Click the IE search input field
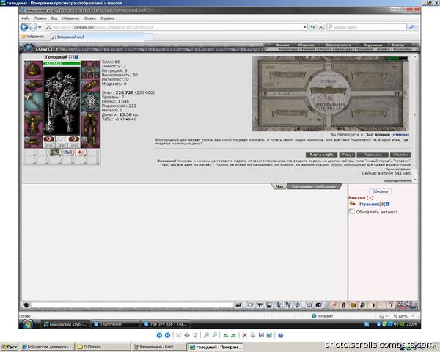The width and height of the screenshot is (440, 352). pyautogui.click(x=367, y=27)
